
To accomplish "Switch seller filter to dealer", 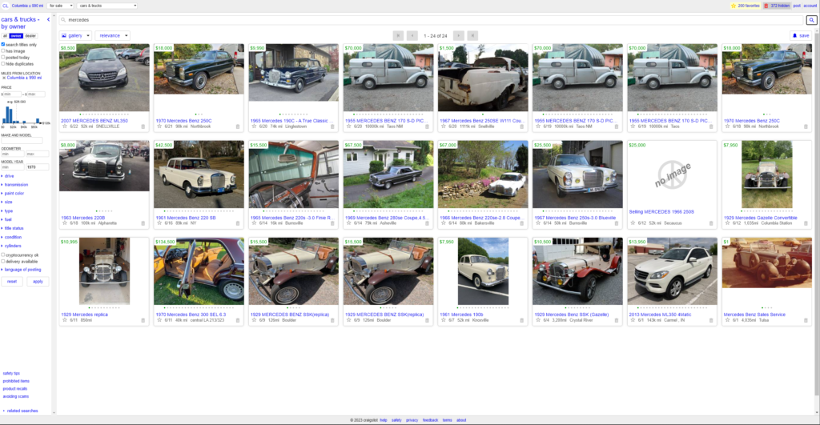I will [x=30, y=36].
